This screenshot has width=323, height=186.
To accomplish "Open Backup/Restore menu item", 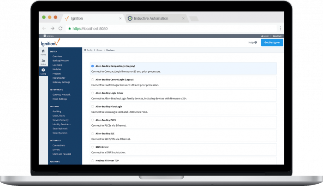I will coord(60,61).
